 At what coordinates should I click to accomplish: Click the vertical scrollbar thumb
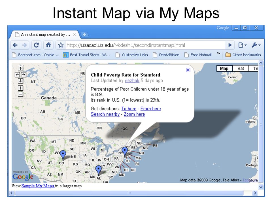(261, 124)
